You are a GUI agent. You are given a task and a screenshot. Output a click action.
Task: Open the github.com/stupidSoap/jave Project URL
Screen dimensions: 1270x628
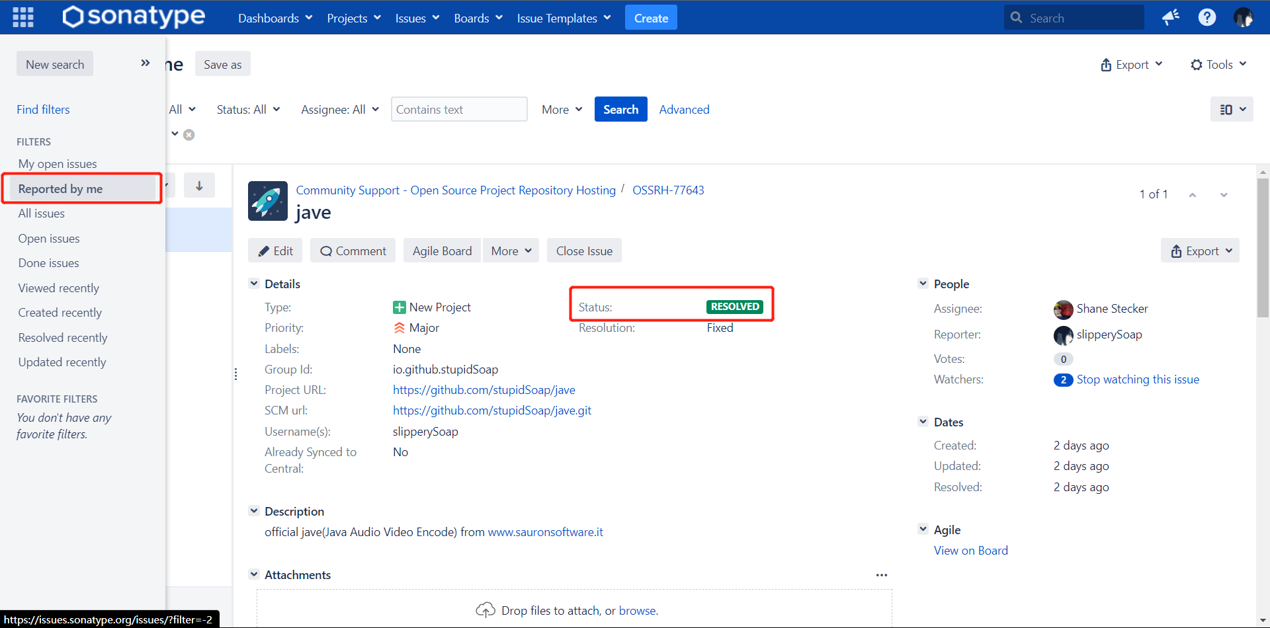tap(484, 390)
